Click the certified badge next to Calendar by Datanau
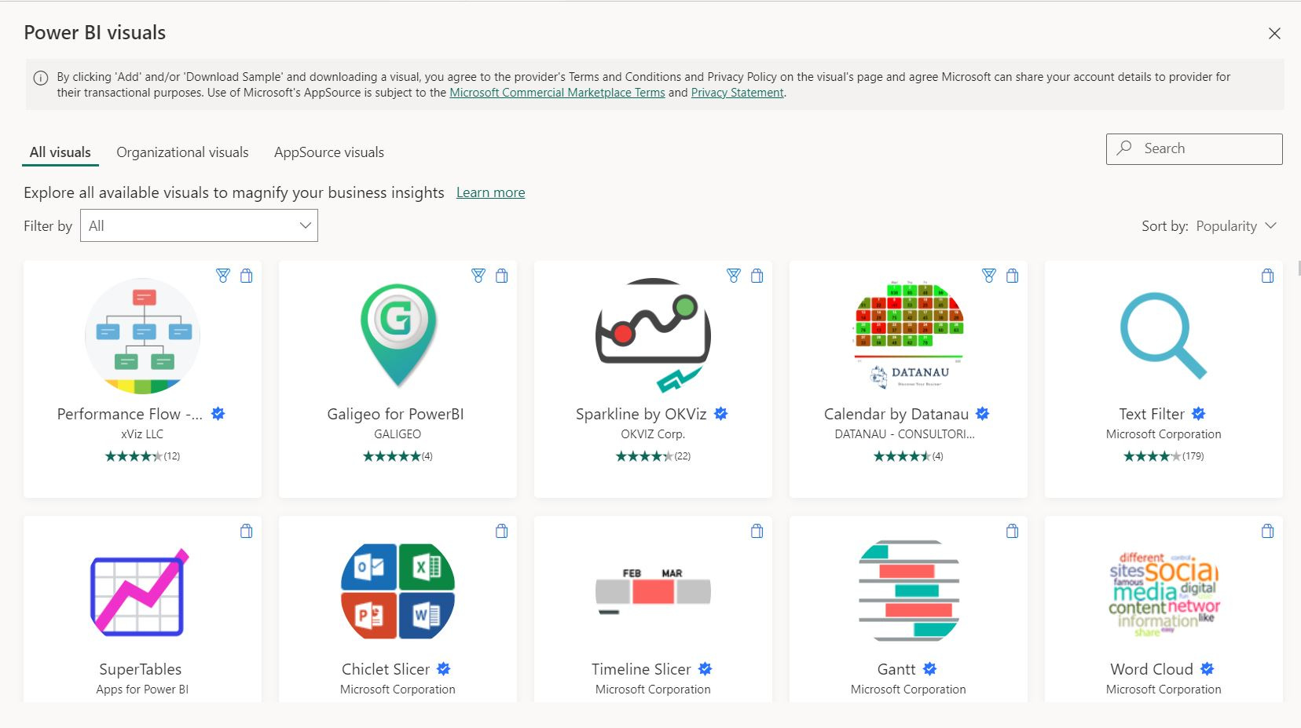This screenshot has height=728, width=1301. click(983, 414)
